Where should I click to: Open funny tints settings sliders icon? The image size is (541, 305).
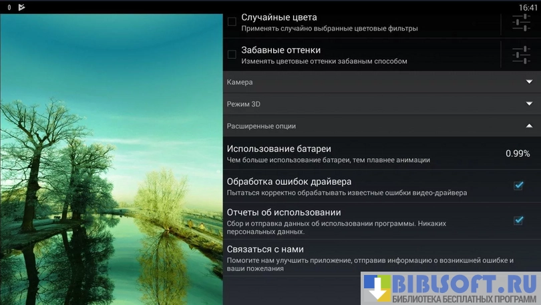pyautogui.click(x=521, y=54)
